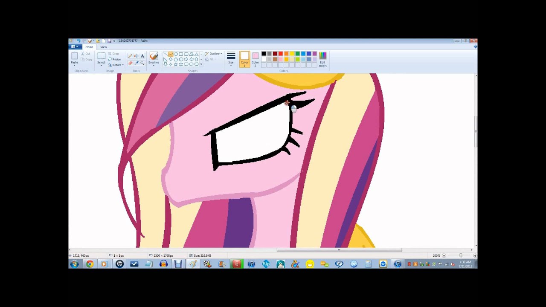
Task: Pick the green color swatch
Action: pyautogui.click(x=298, y=54)
